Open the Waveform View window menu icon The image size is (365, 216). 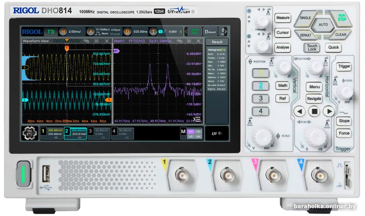[96, 41]
